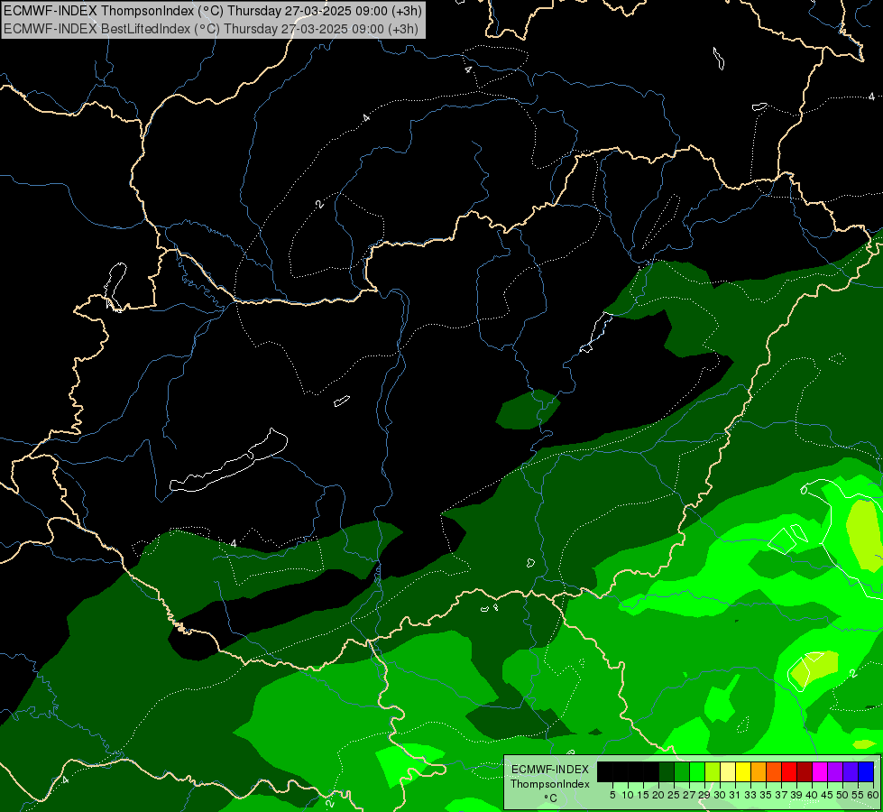Select the orange-red 35-37 legend swatch

[774, 771]
